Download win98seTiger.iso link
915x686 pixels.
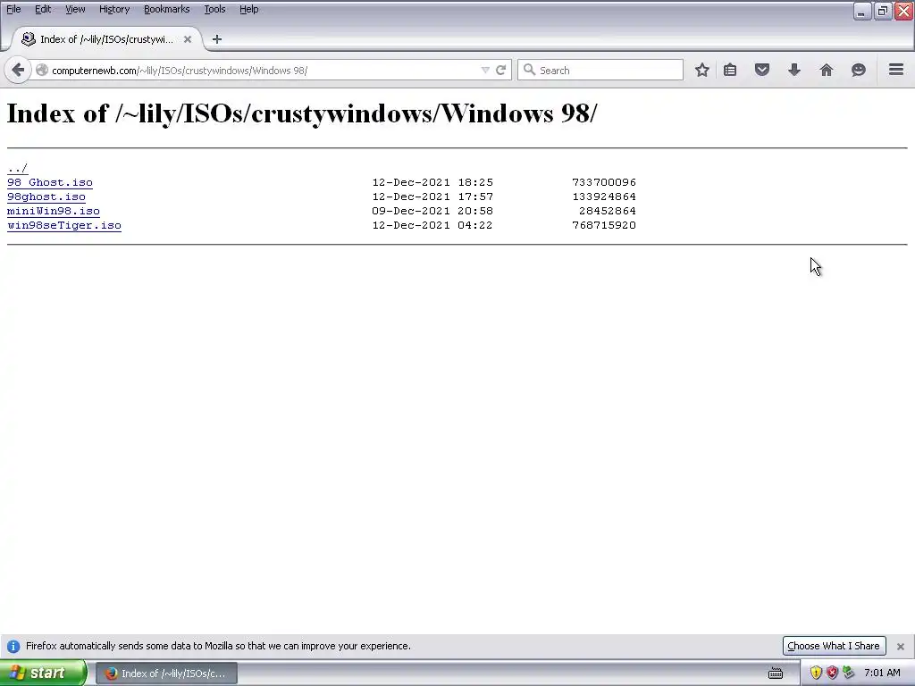[x=64, y=225]
